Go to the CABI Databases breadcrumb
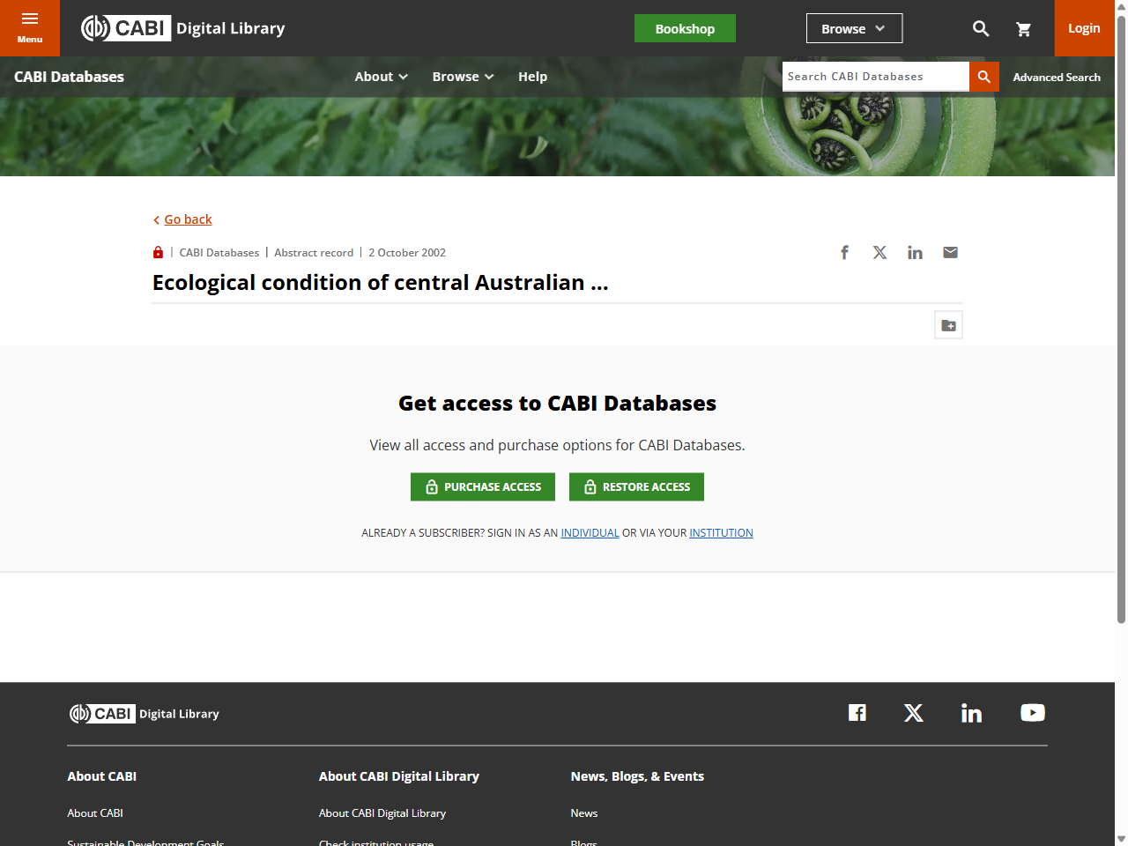This screenshot has height=846, width=1128. [x=219, y=252]
